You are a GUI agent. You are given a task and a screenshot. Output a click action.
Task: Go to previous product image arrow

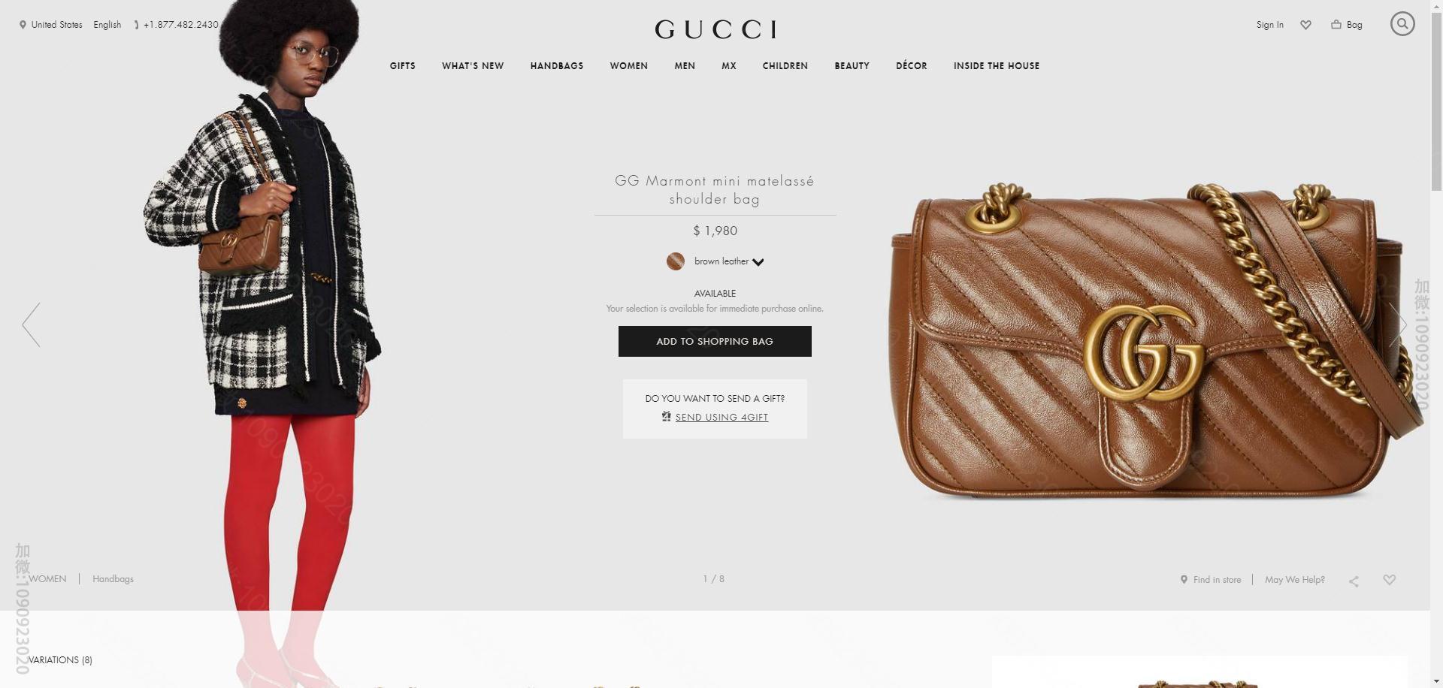point(31,324)
